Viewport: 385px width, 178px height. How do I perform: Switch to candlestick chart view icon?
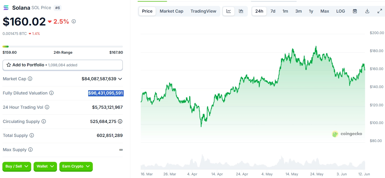point(241,11)
